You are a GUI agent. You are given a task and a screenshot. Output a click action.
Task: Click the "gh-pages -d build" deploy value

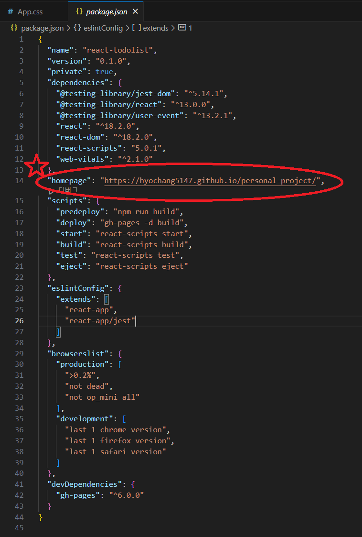(x=142, y=223)
